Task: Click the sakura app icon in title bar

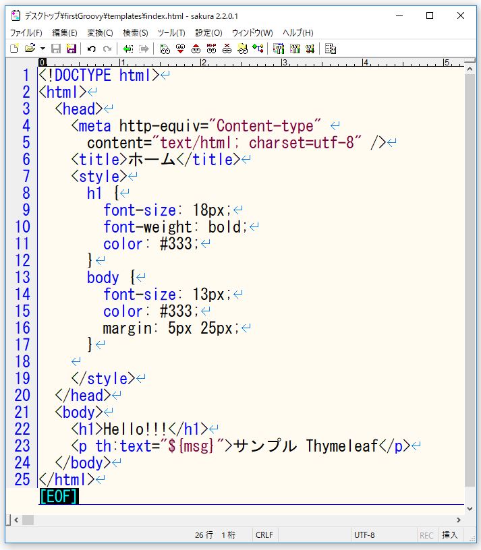Action: (16, 16)
